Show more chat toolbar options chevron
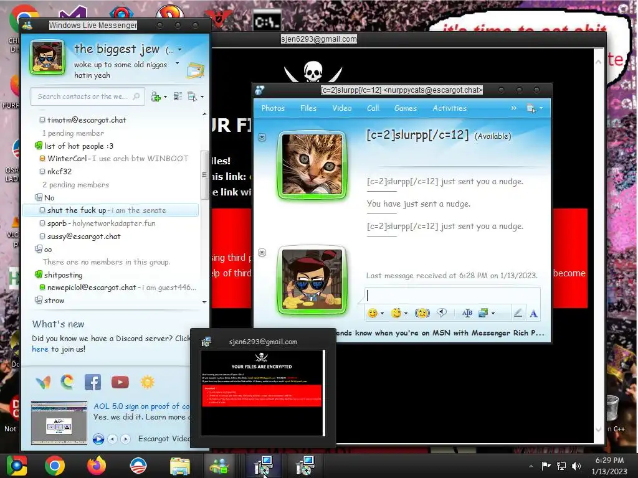Image resolution: width=638 pixels, height=478 pixels. (513, 108)
